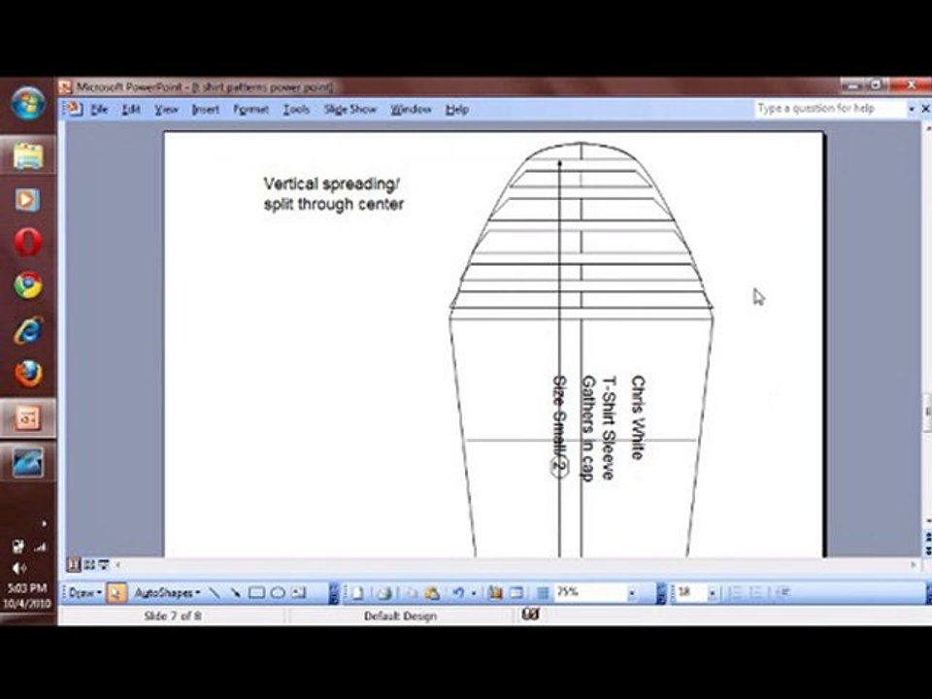Open the 75% zoom dropdown arrow
This screenshot has height=699, width=932.
632,592
